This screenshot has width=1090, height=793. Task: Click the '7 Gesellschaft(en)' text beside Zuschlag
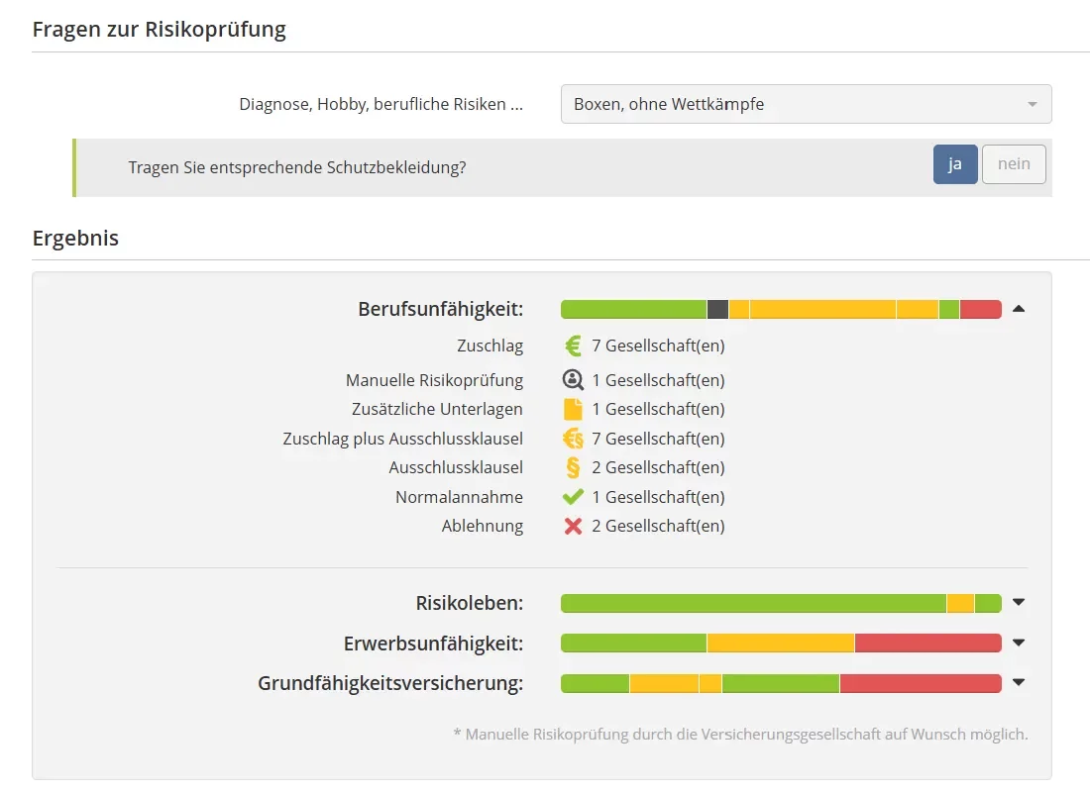click(658, 347)
